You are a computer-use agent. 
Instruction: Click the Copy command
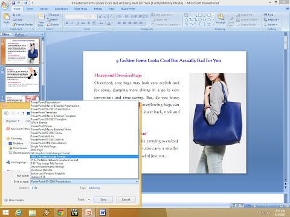(x=18, y=20)
